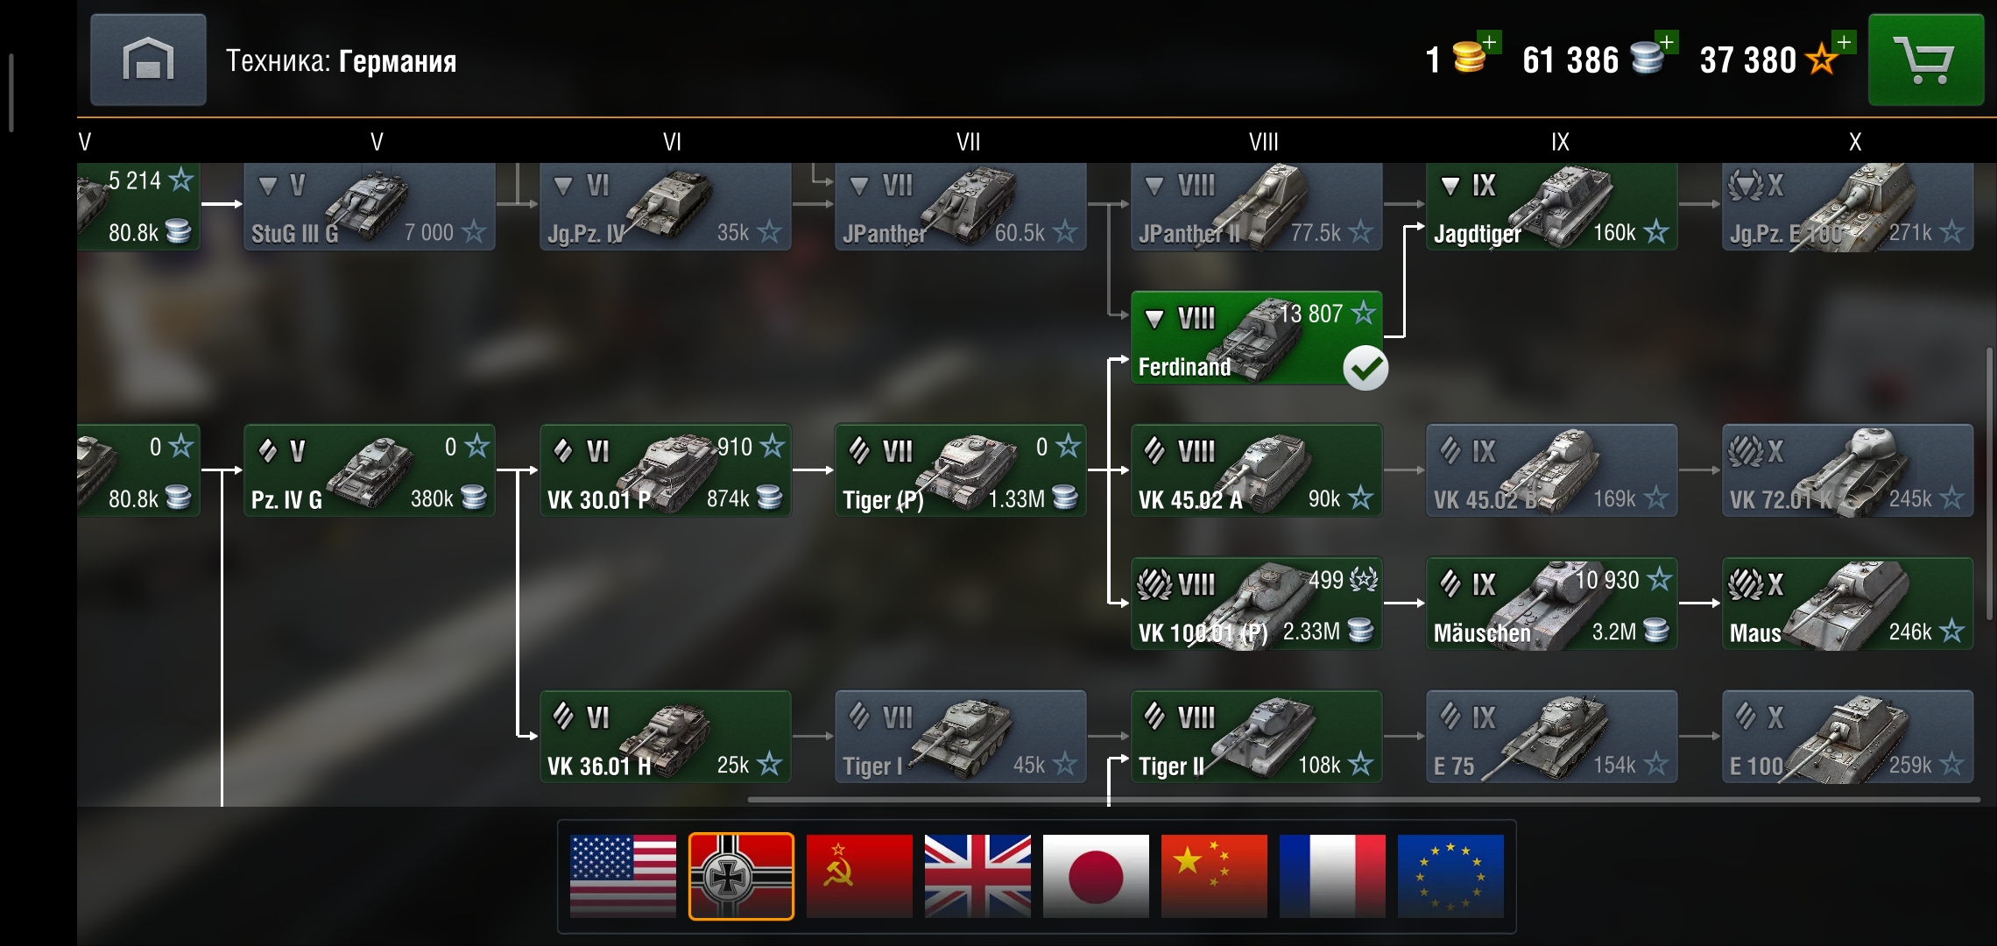Open the Tiger (P) tank node
Screen dimensions: 1997x946
(x=960, y=470)
